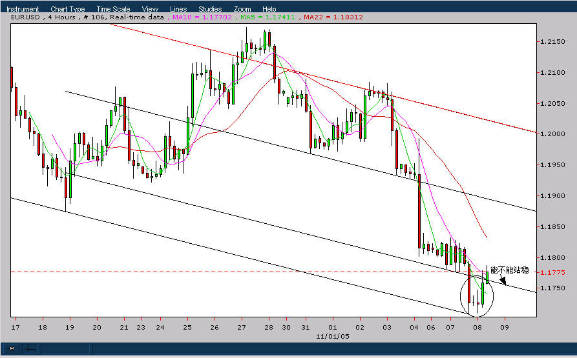Click date 28 on the time axis
This screenshot has height=358, width=577.
[x=269, y=327]
